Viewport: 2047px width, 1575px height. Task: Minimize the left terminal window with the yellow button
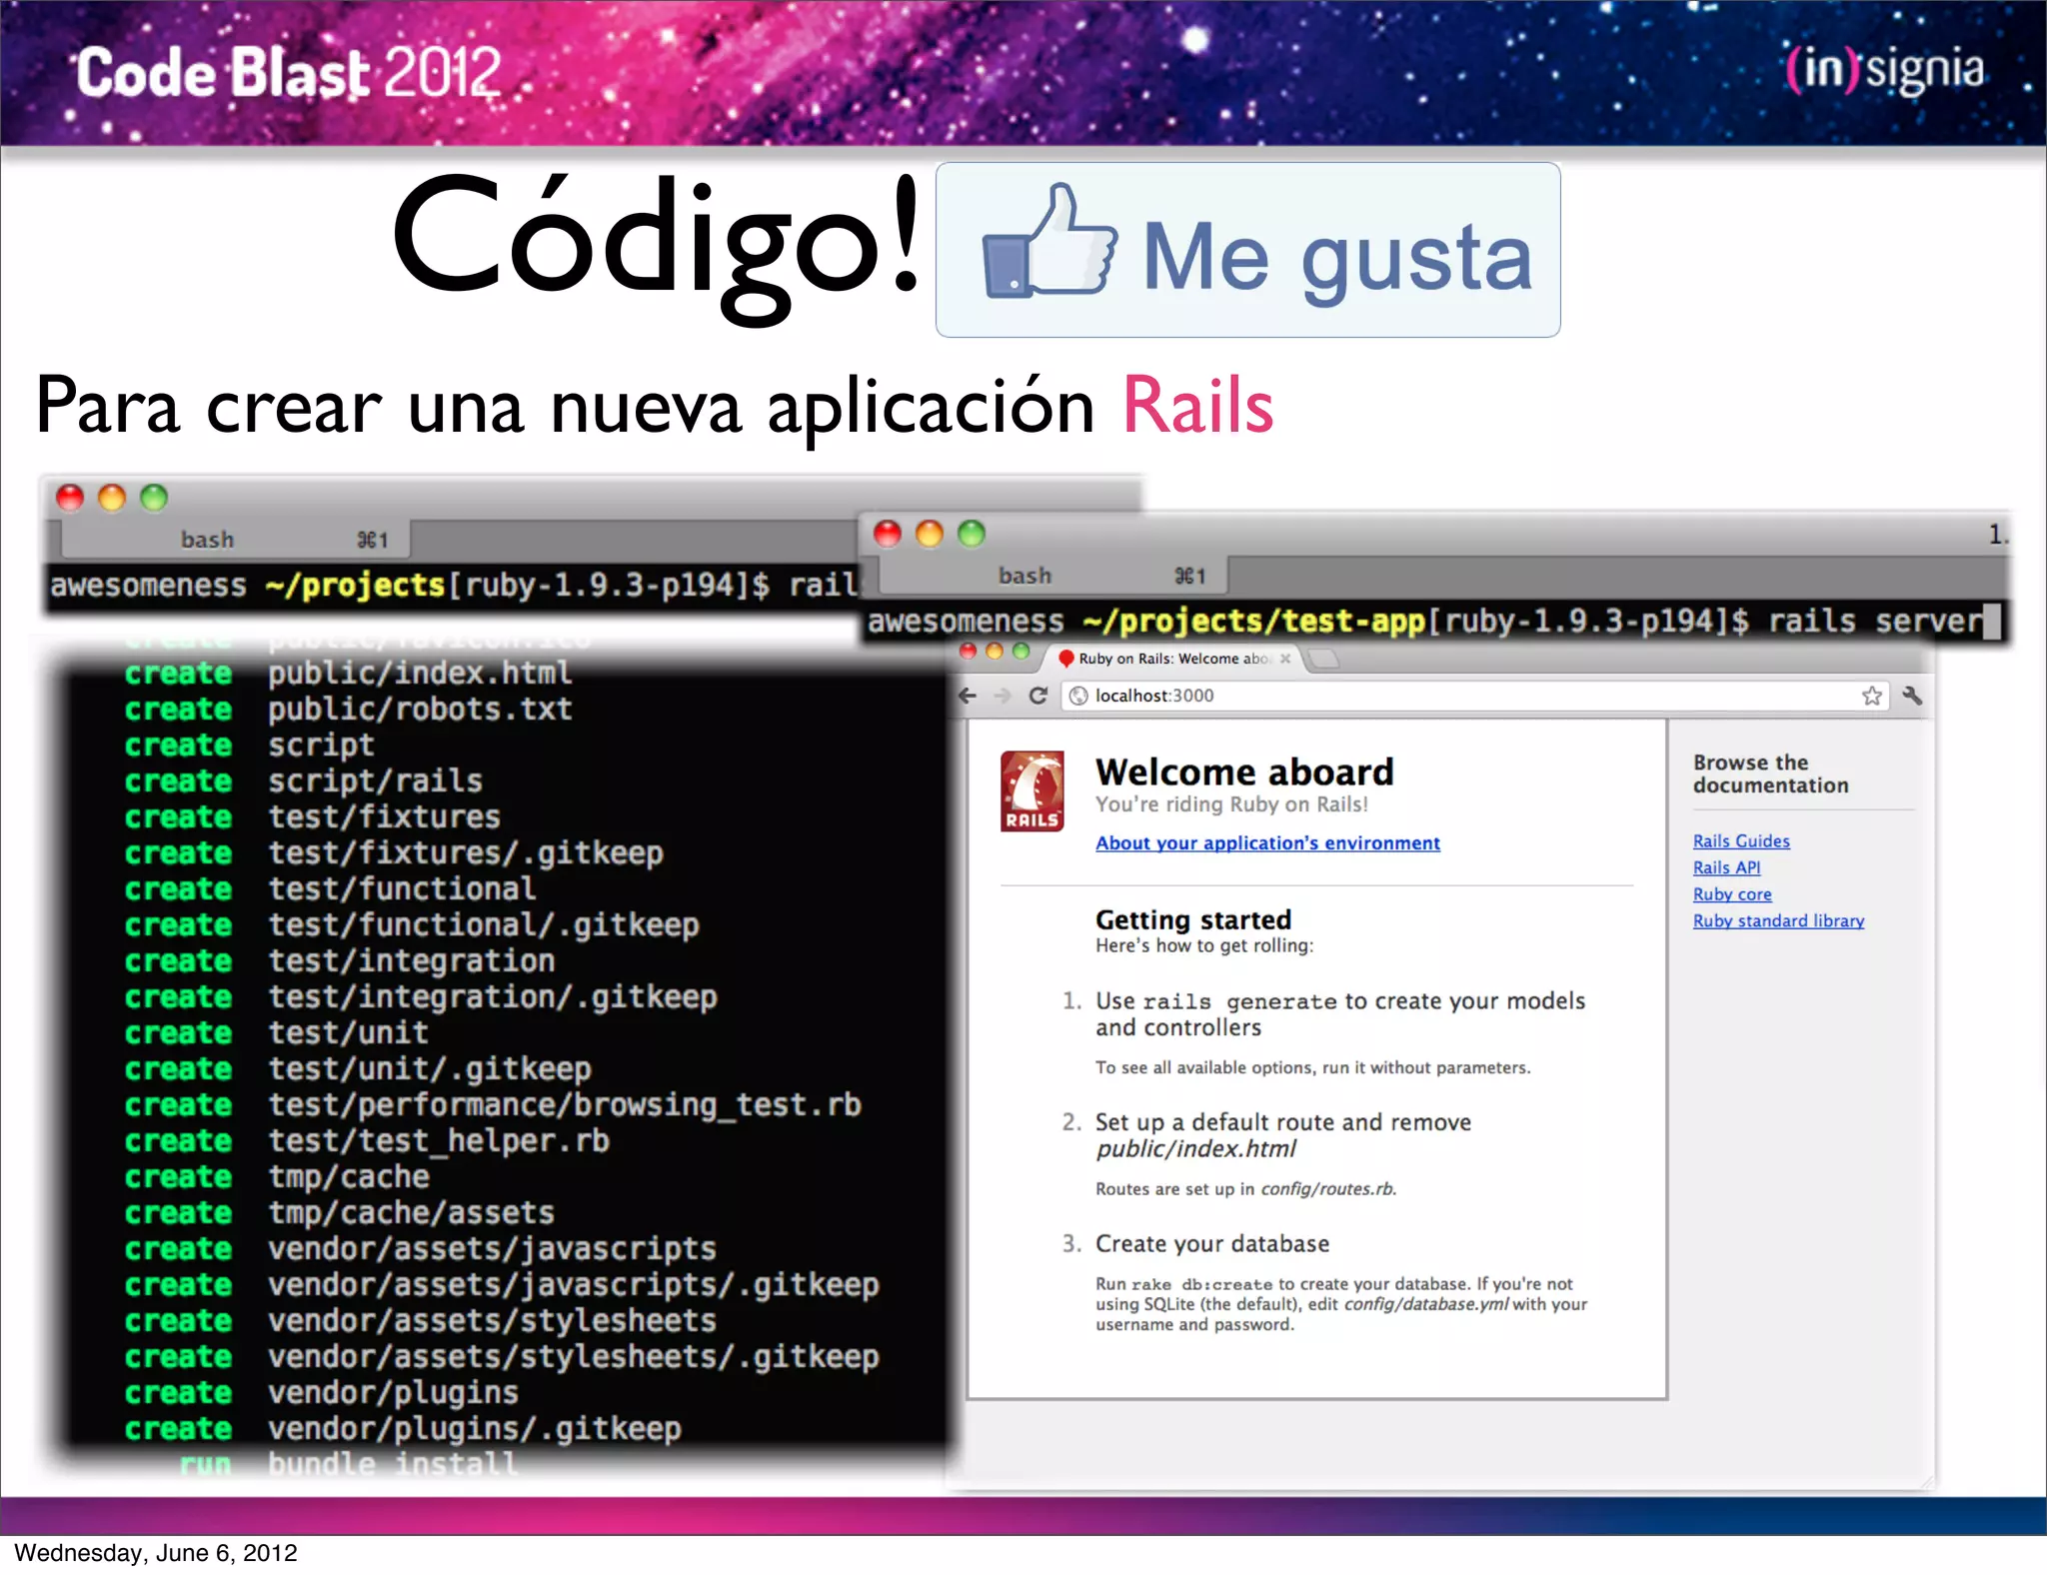112,498
